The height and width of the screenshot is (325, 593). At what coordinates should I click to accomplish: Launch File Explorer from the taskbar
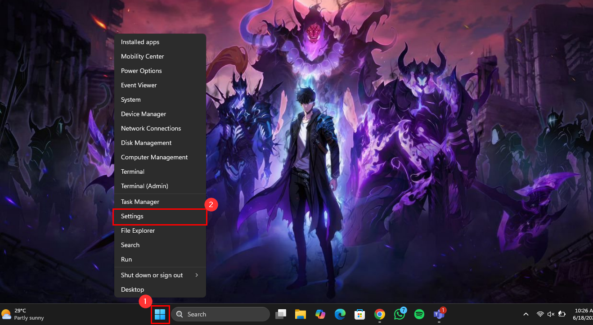[301, 314]
